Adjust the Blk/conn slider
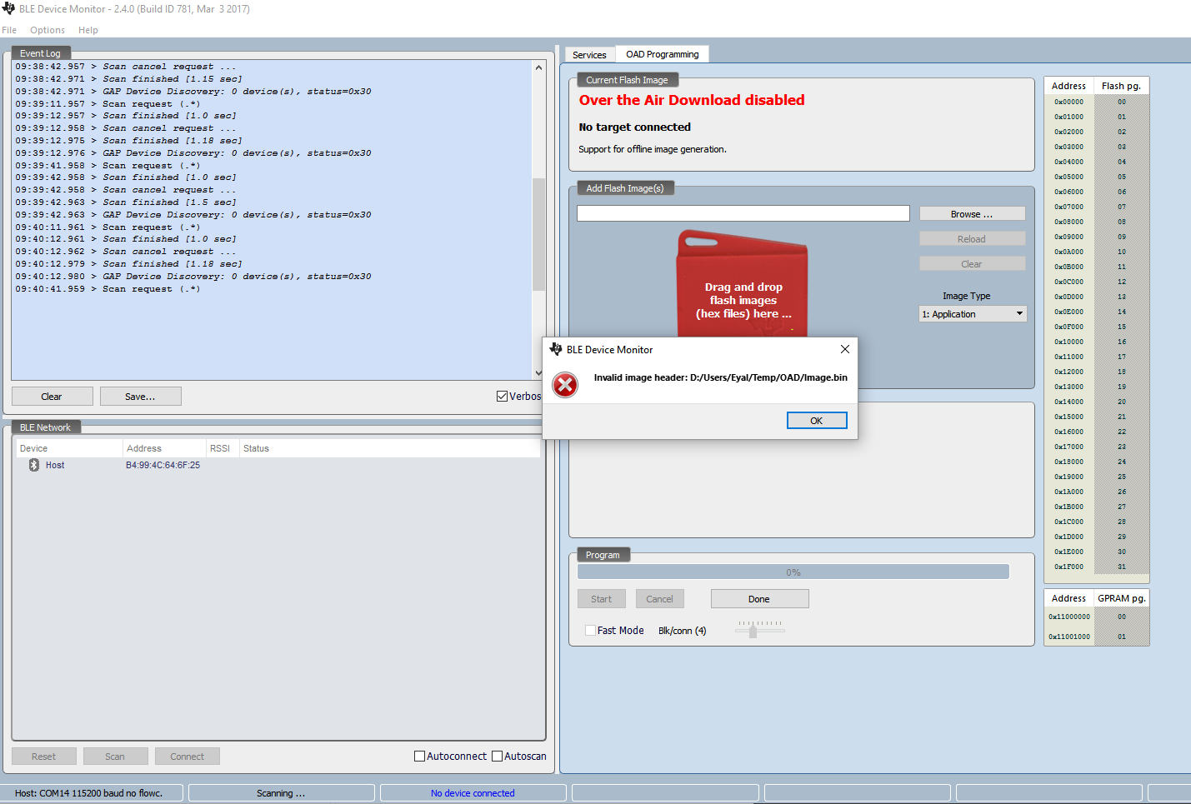 click(753, 631)
